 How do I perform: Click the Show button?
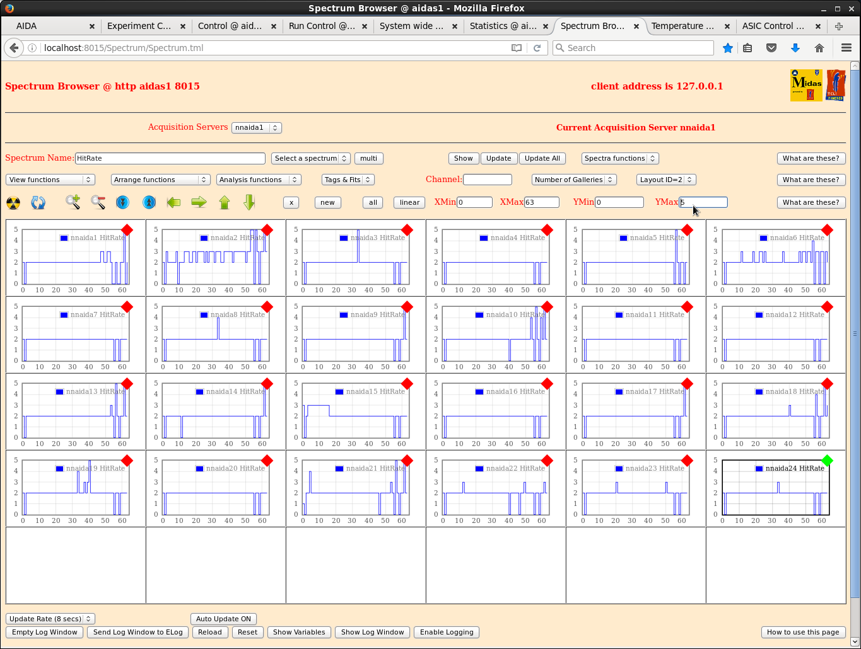click(463, 158)
